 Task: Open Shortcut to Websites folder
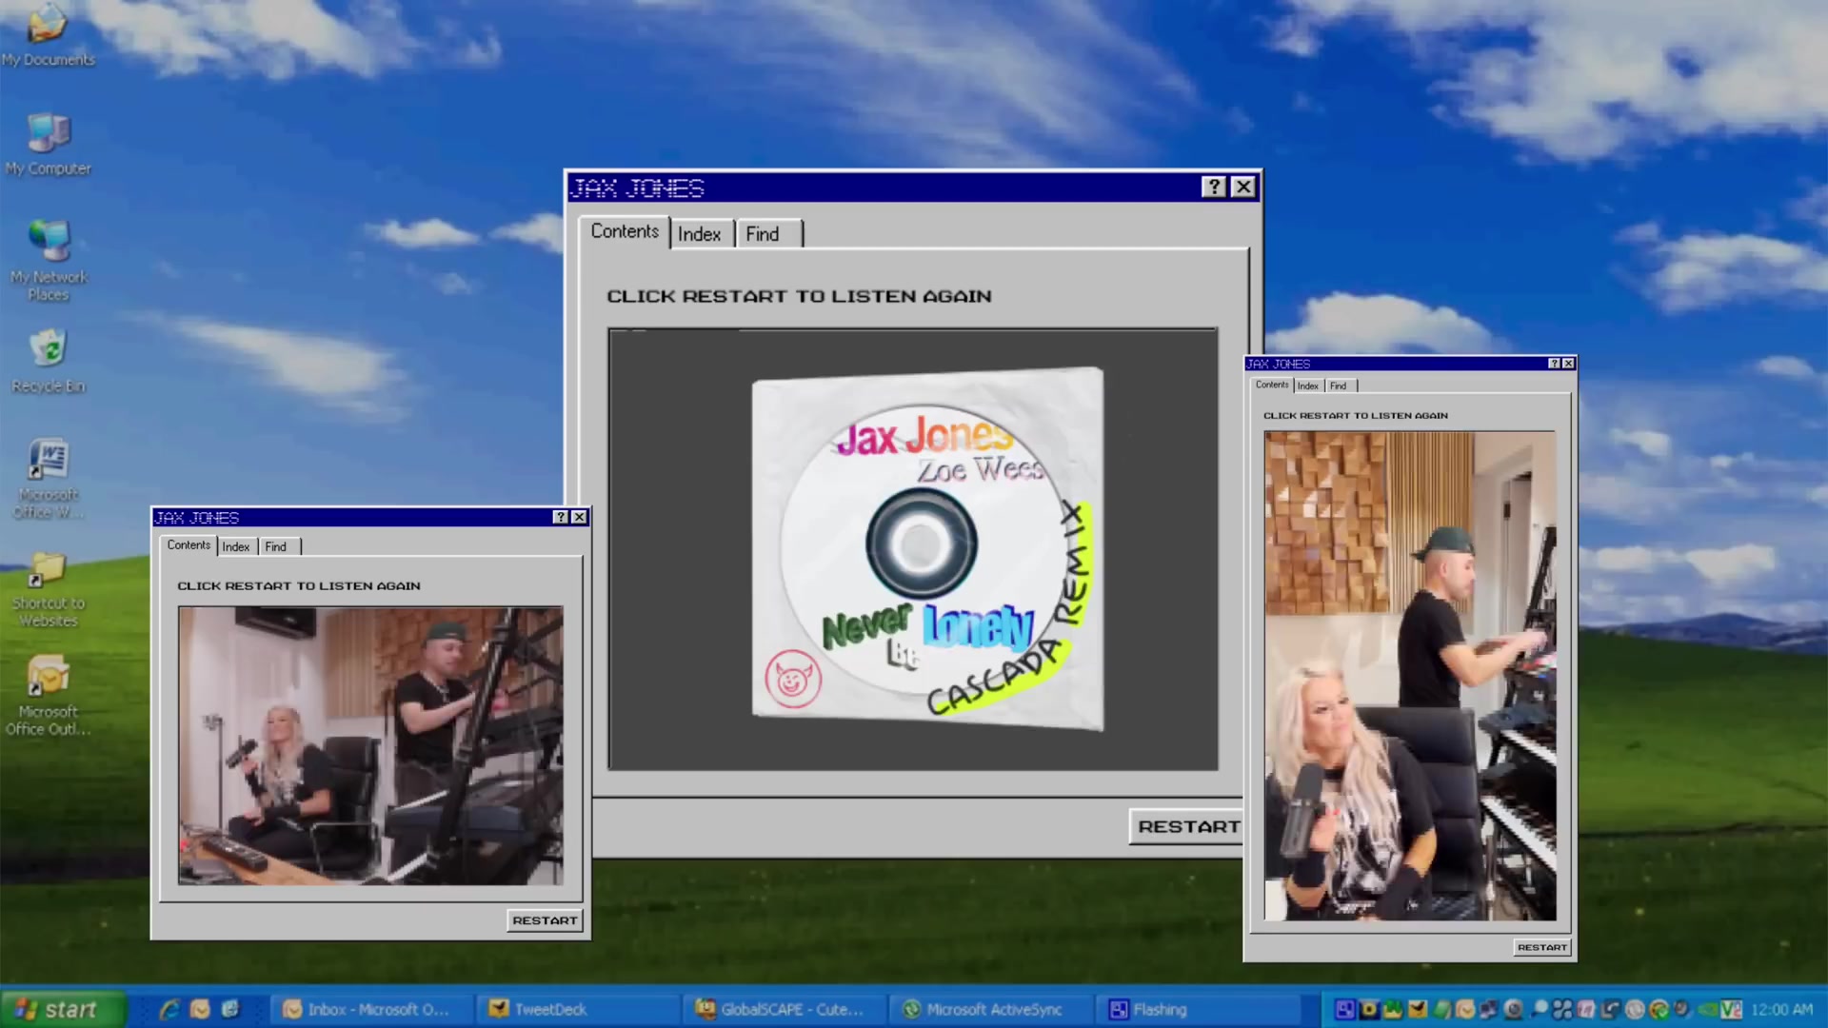(49, 589)
